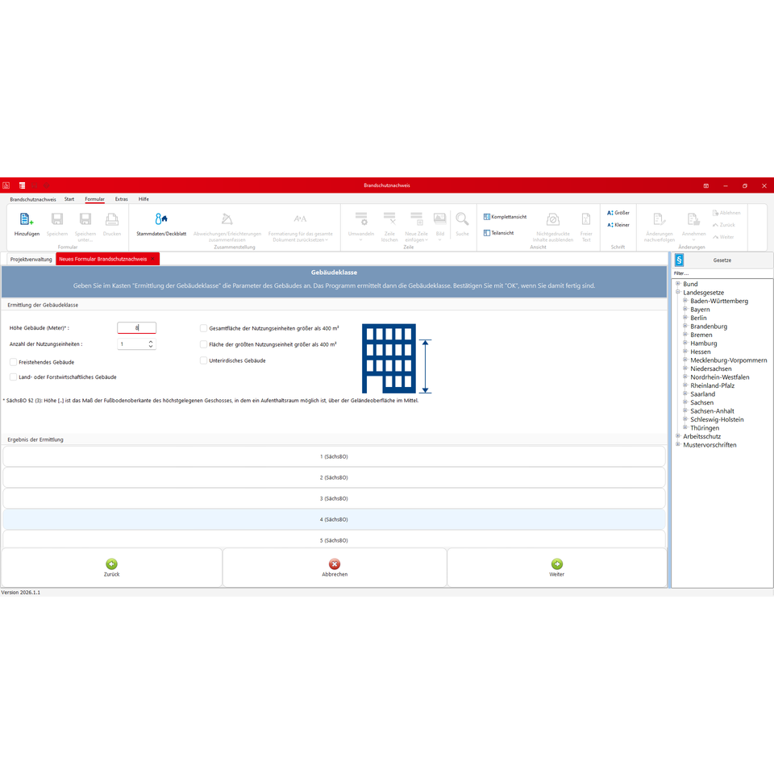The image size is (774, 774).
Task: Open the Extras menu
Action: 121,199
